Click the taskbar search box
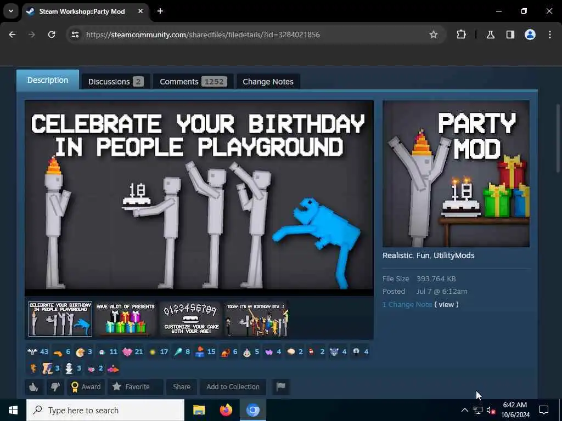The width and height of the screenshot is (562, 421). point(105,410)
